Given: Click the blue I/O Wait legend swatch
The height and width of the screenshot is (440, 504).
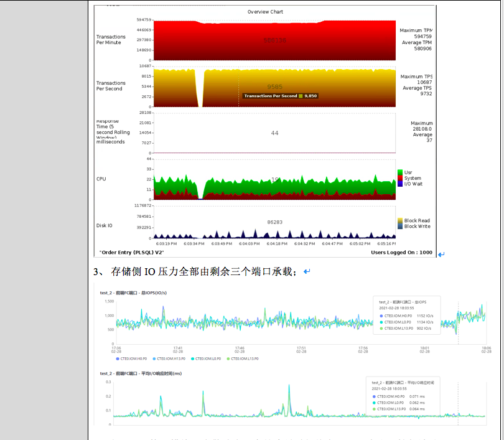Looking at the screenshot, I should (x=400, y=184).
